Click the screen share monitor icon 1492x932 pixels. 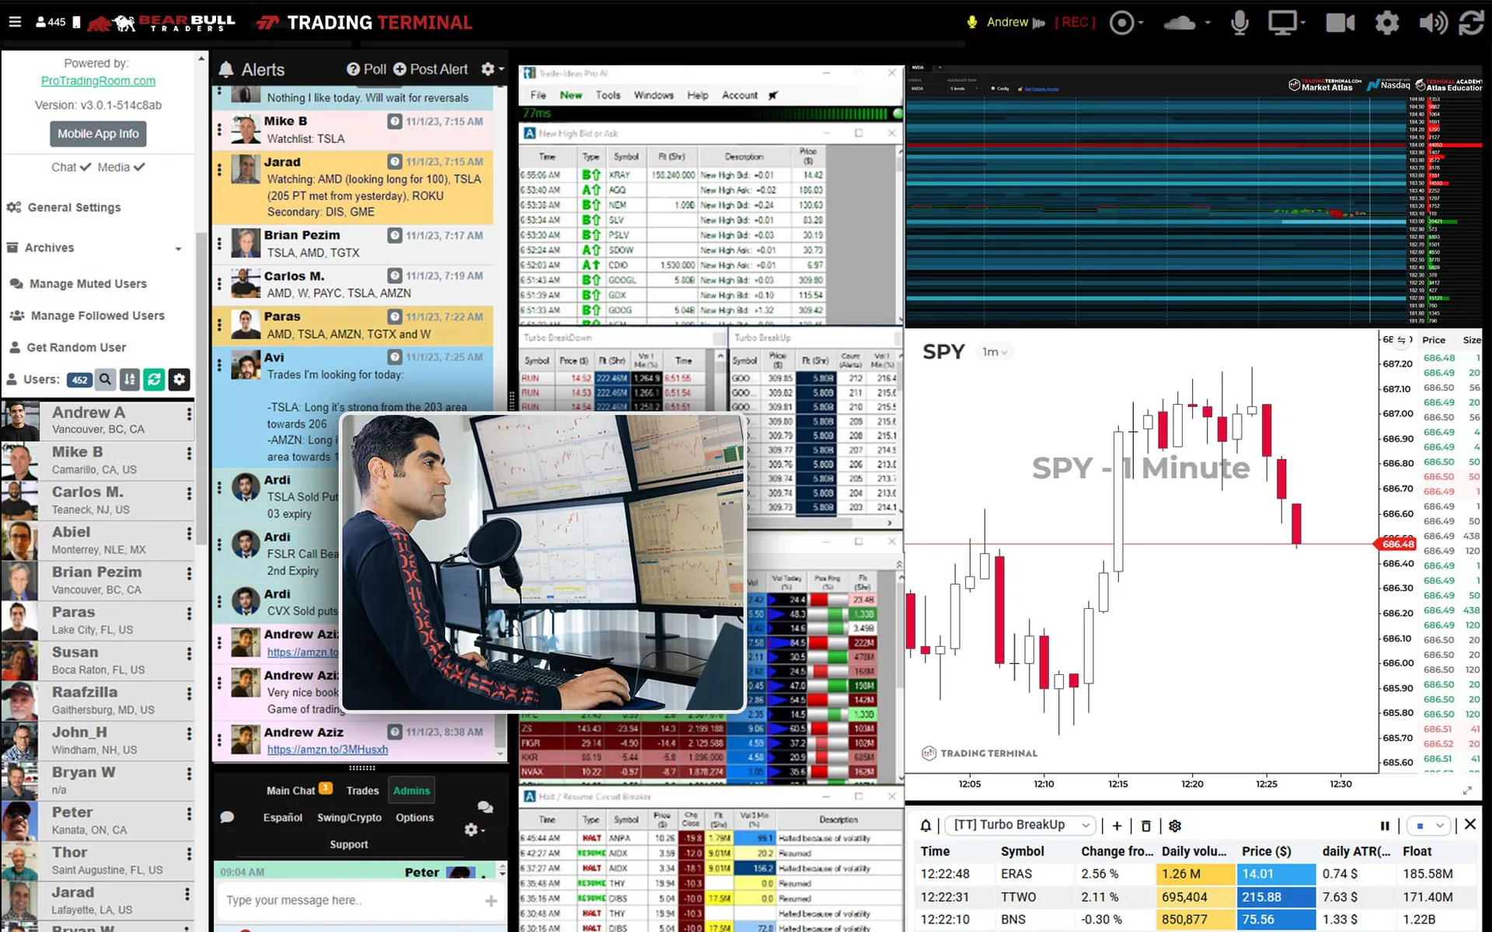pyautogui.click(x=1283, y=23)
